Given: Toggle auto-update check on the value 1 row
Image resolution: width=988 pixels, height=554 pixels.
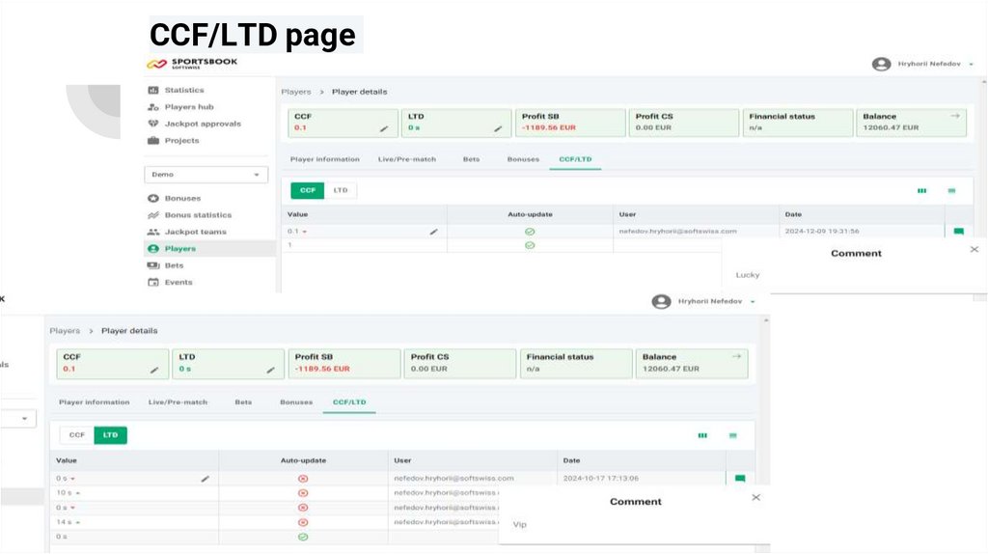Looking at the screenshot, I should 530,245.
